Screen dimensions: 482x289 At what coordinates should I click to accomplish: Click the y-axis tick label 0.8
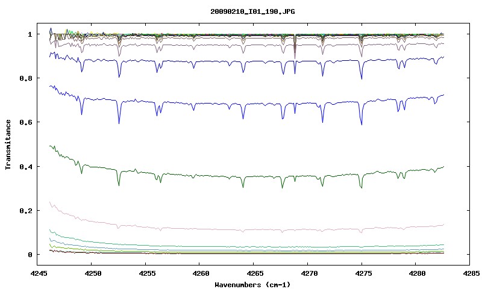(x=26, y=78)
